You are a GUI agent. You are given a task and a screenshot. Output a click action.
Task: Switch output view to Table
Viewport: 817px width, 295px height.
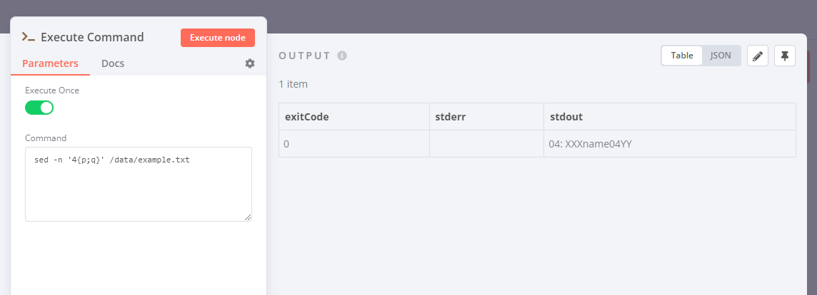pyautogui.click(x=682, y=56)
